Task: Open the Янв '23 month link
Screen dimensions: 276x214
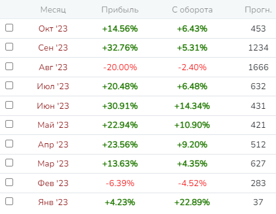Action: (x=53, y=202)
